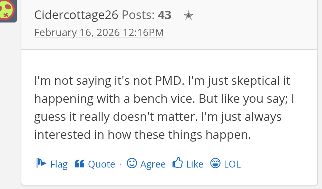Quote this post via Quote label
Viewport: 322px width, 189px height.
[x=101, y=164]
